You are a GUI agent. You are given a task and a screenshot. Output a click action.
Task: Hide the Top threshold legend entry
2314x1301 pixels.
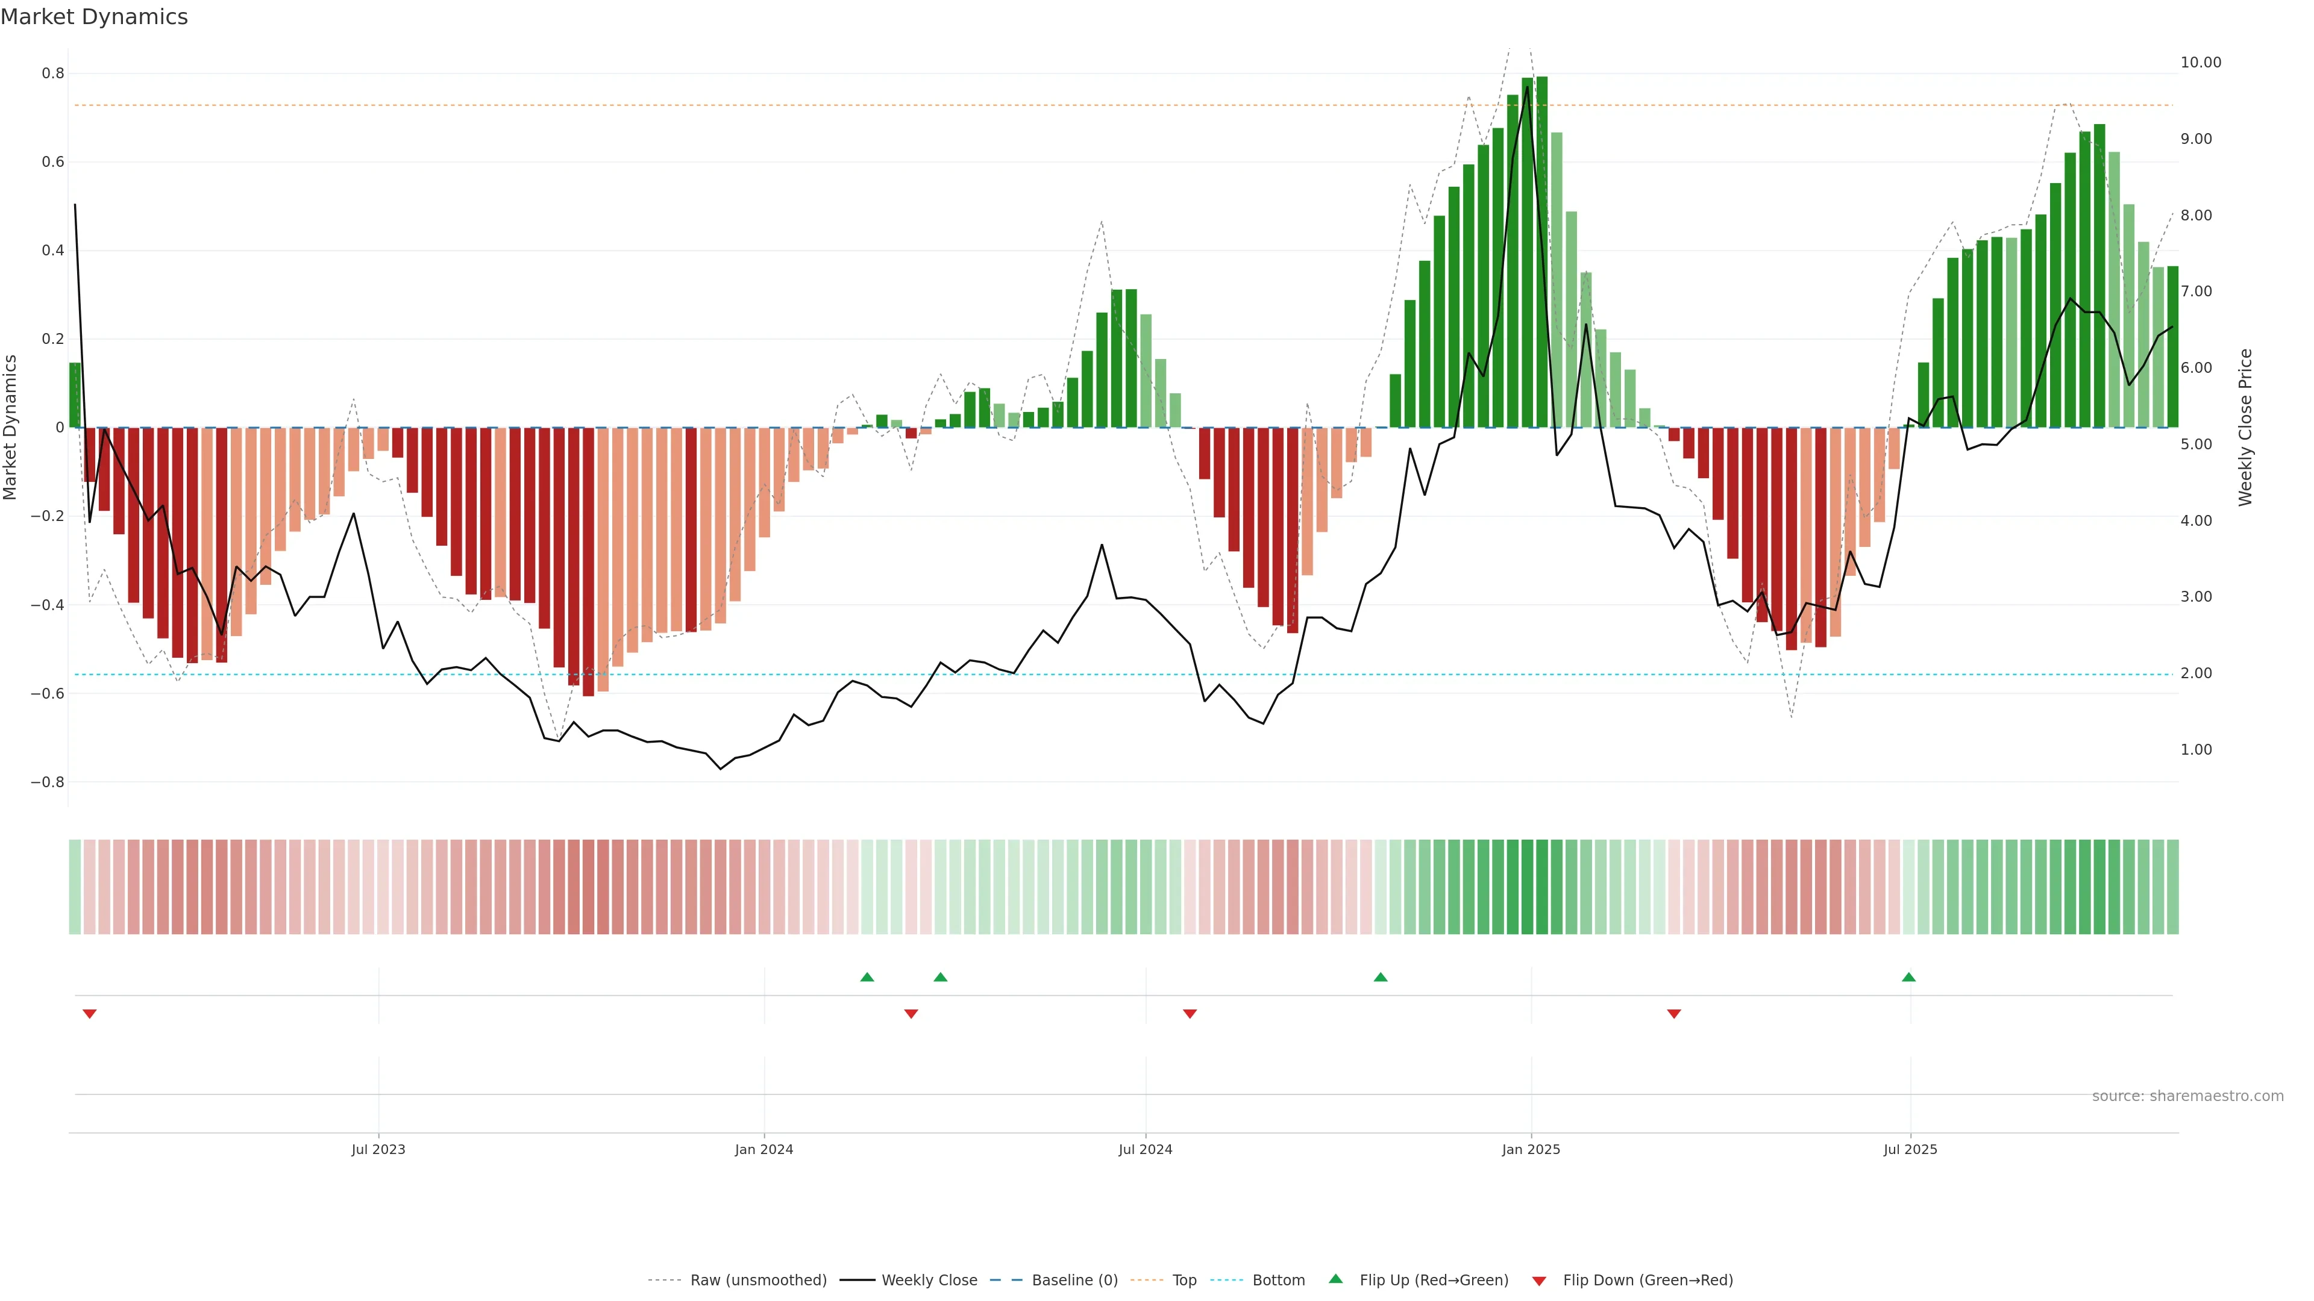pos(1184,1281)
